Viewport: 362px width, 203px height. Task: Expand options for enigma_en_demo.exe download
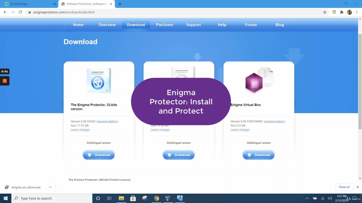[50, 187]
